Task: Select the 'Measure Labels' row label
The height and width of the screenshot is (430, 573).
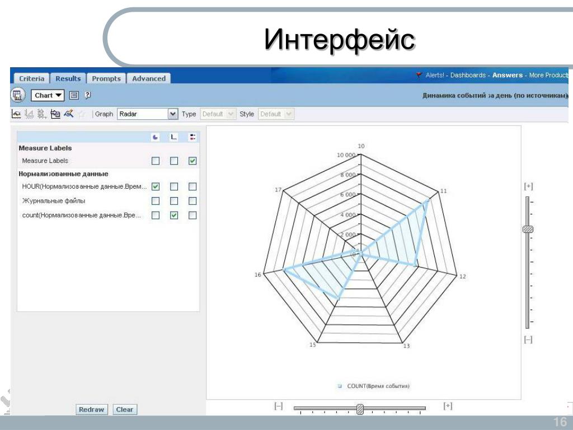Action: (x=45, y=161)
